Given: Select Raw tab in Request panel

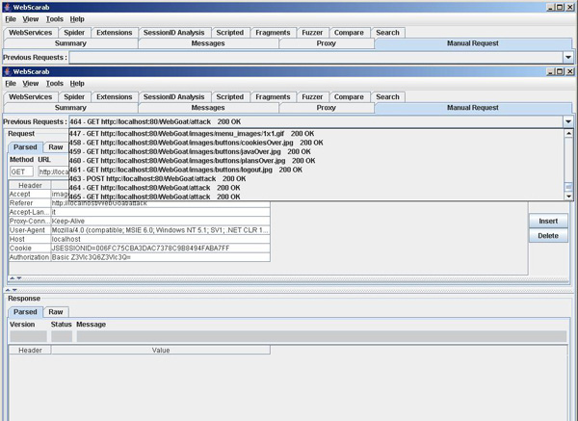Looking at the screenshot, I should pos(56,147).
